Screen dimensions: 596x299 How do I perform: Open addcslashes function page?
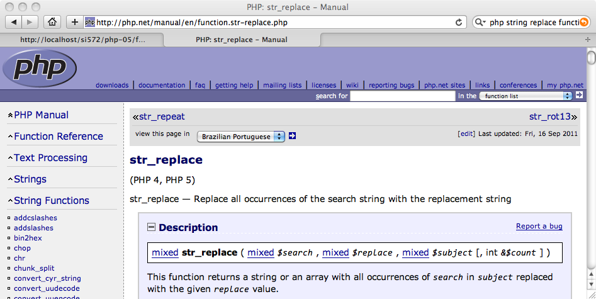[35, 218]
